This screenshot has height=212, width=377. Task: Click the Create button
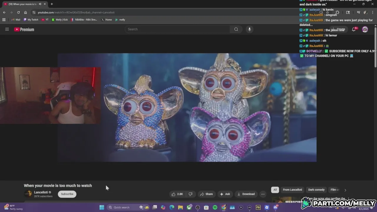click(338, 29)
